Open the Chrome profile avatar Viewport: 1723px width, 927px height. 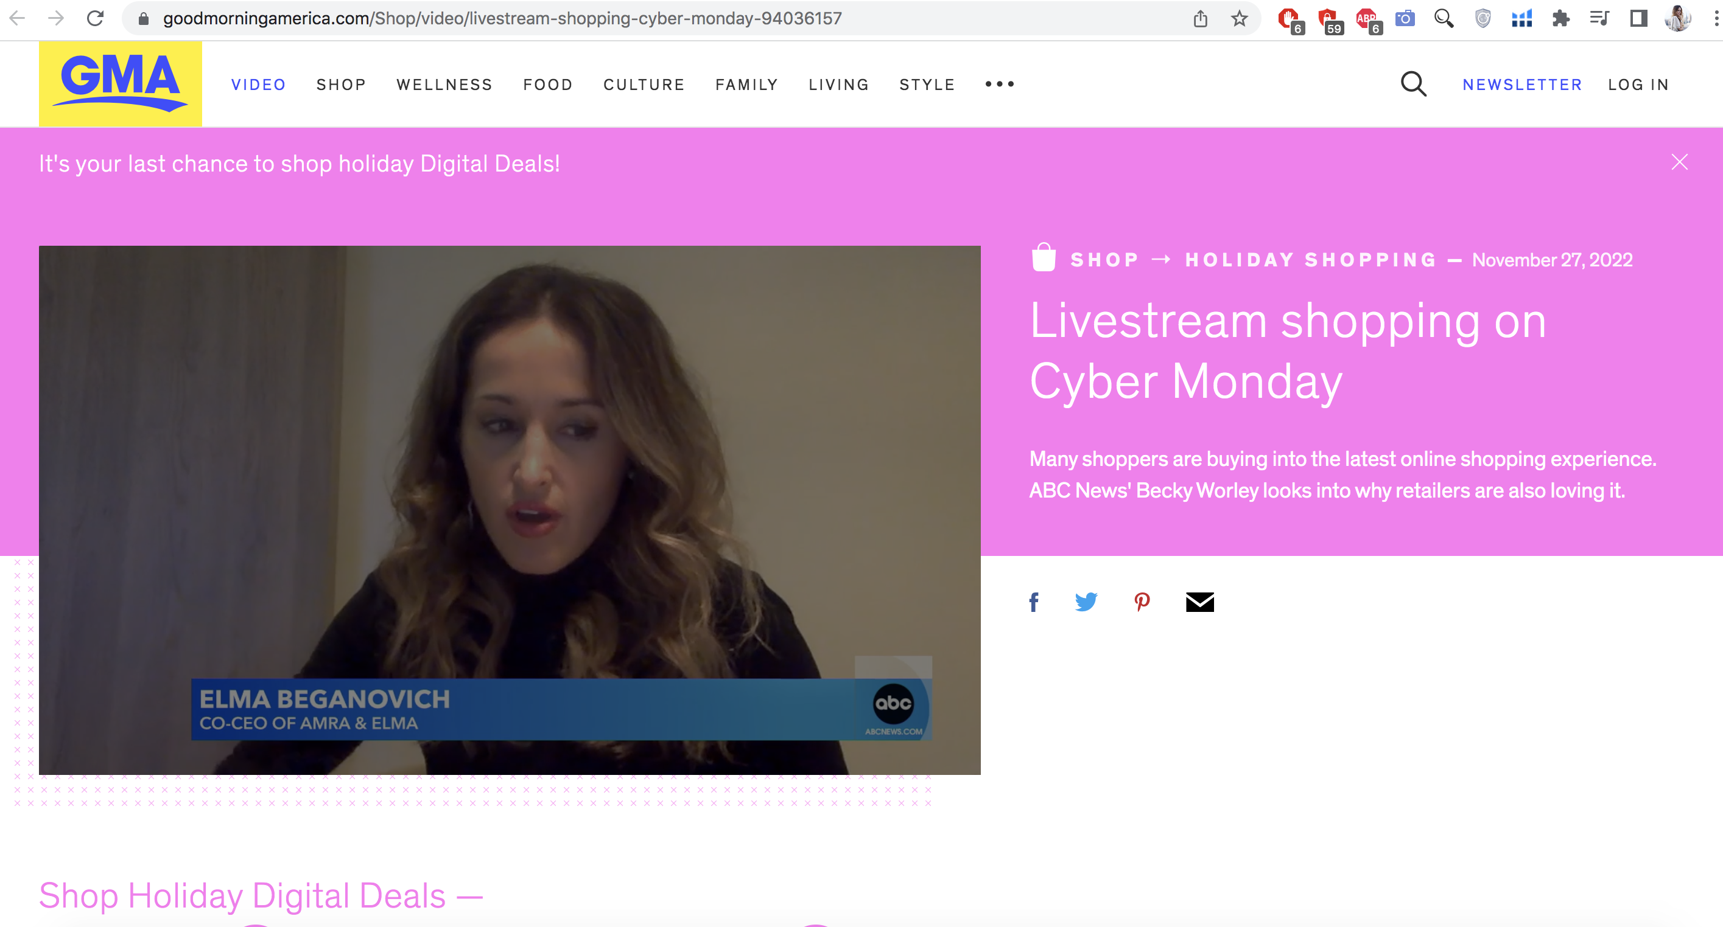(x=1677, y=18)
